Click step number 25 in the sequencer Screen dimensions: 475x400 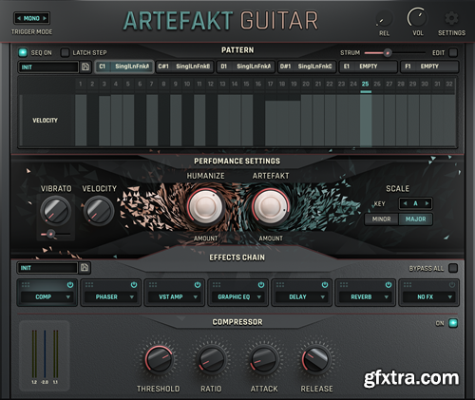click(366, 84)
